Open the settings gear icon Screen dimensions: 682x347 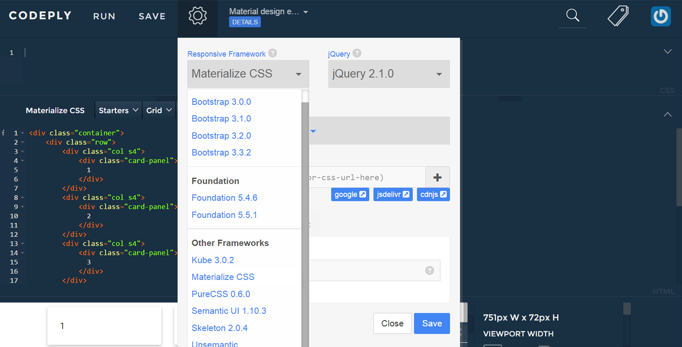tap(197, 16)
